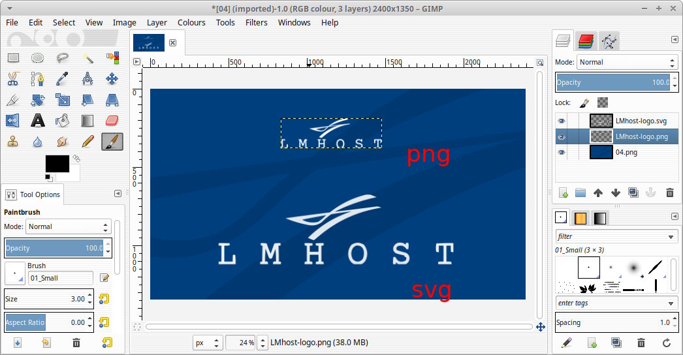Select the Blur/Sharpen droplet tool
The image size is (683, 355).
pos(37,142)
